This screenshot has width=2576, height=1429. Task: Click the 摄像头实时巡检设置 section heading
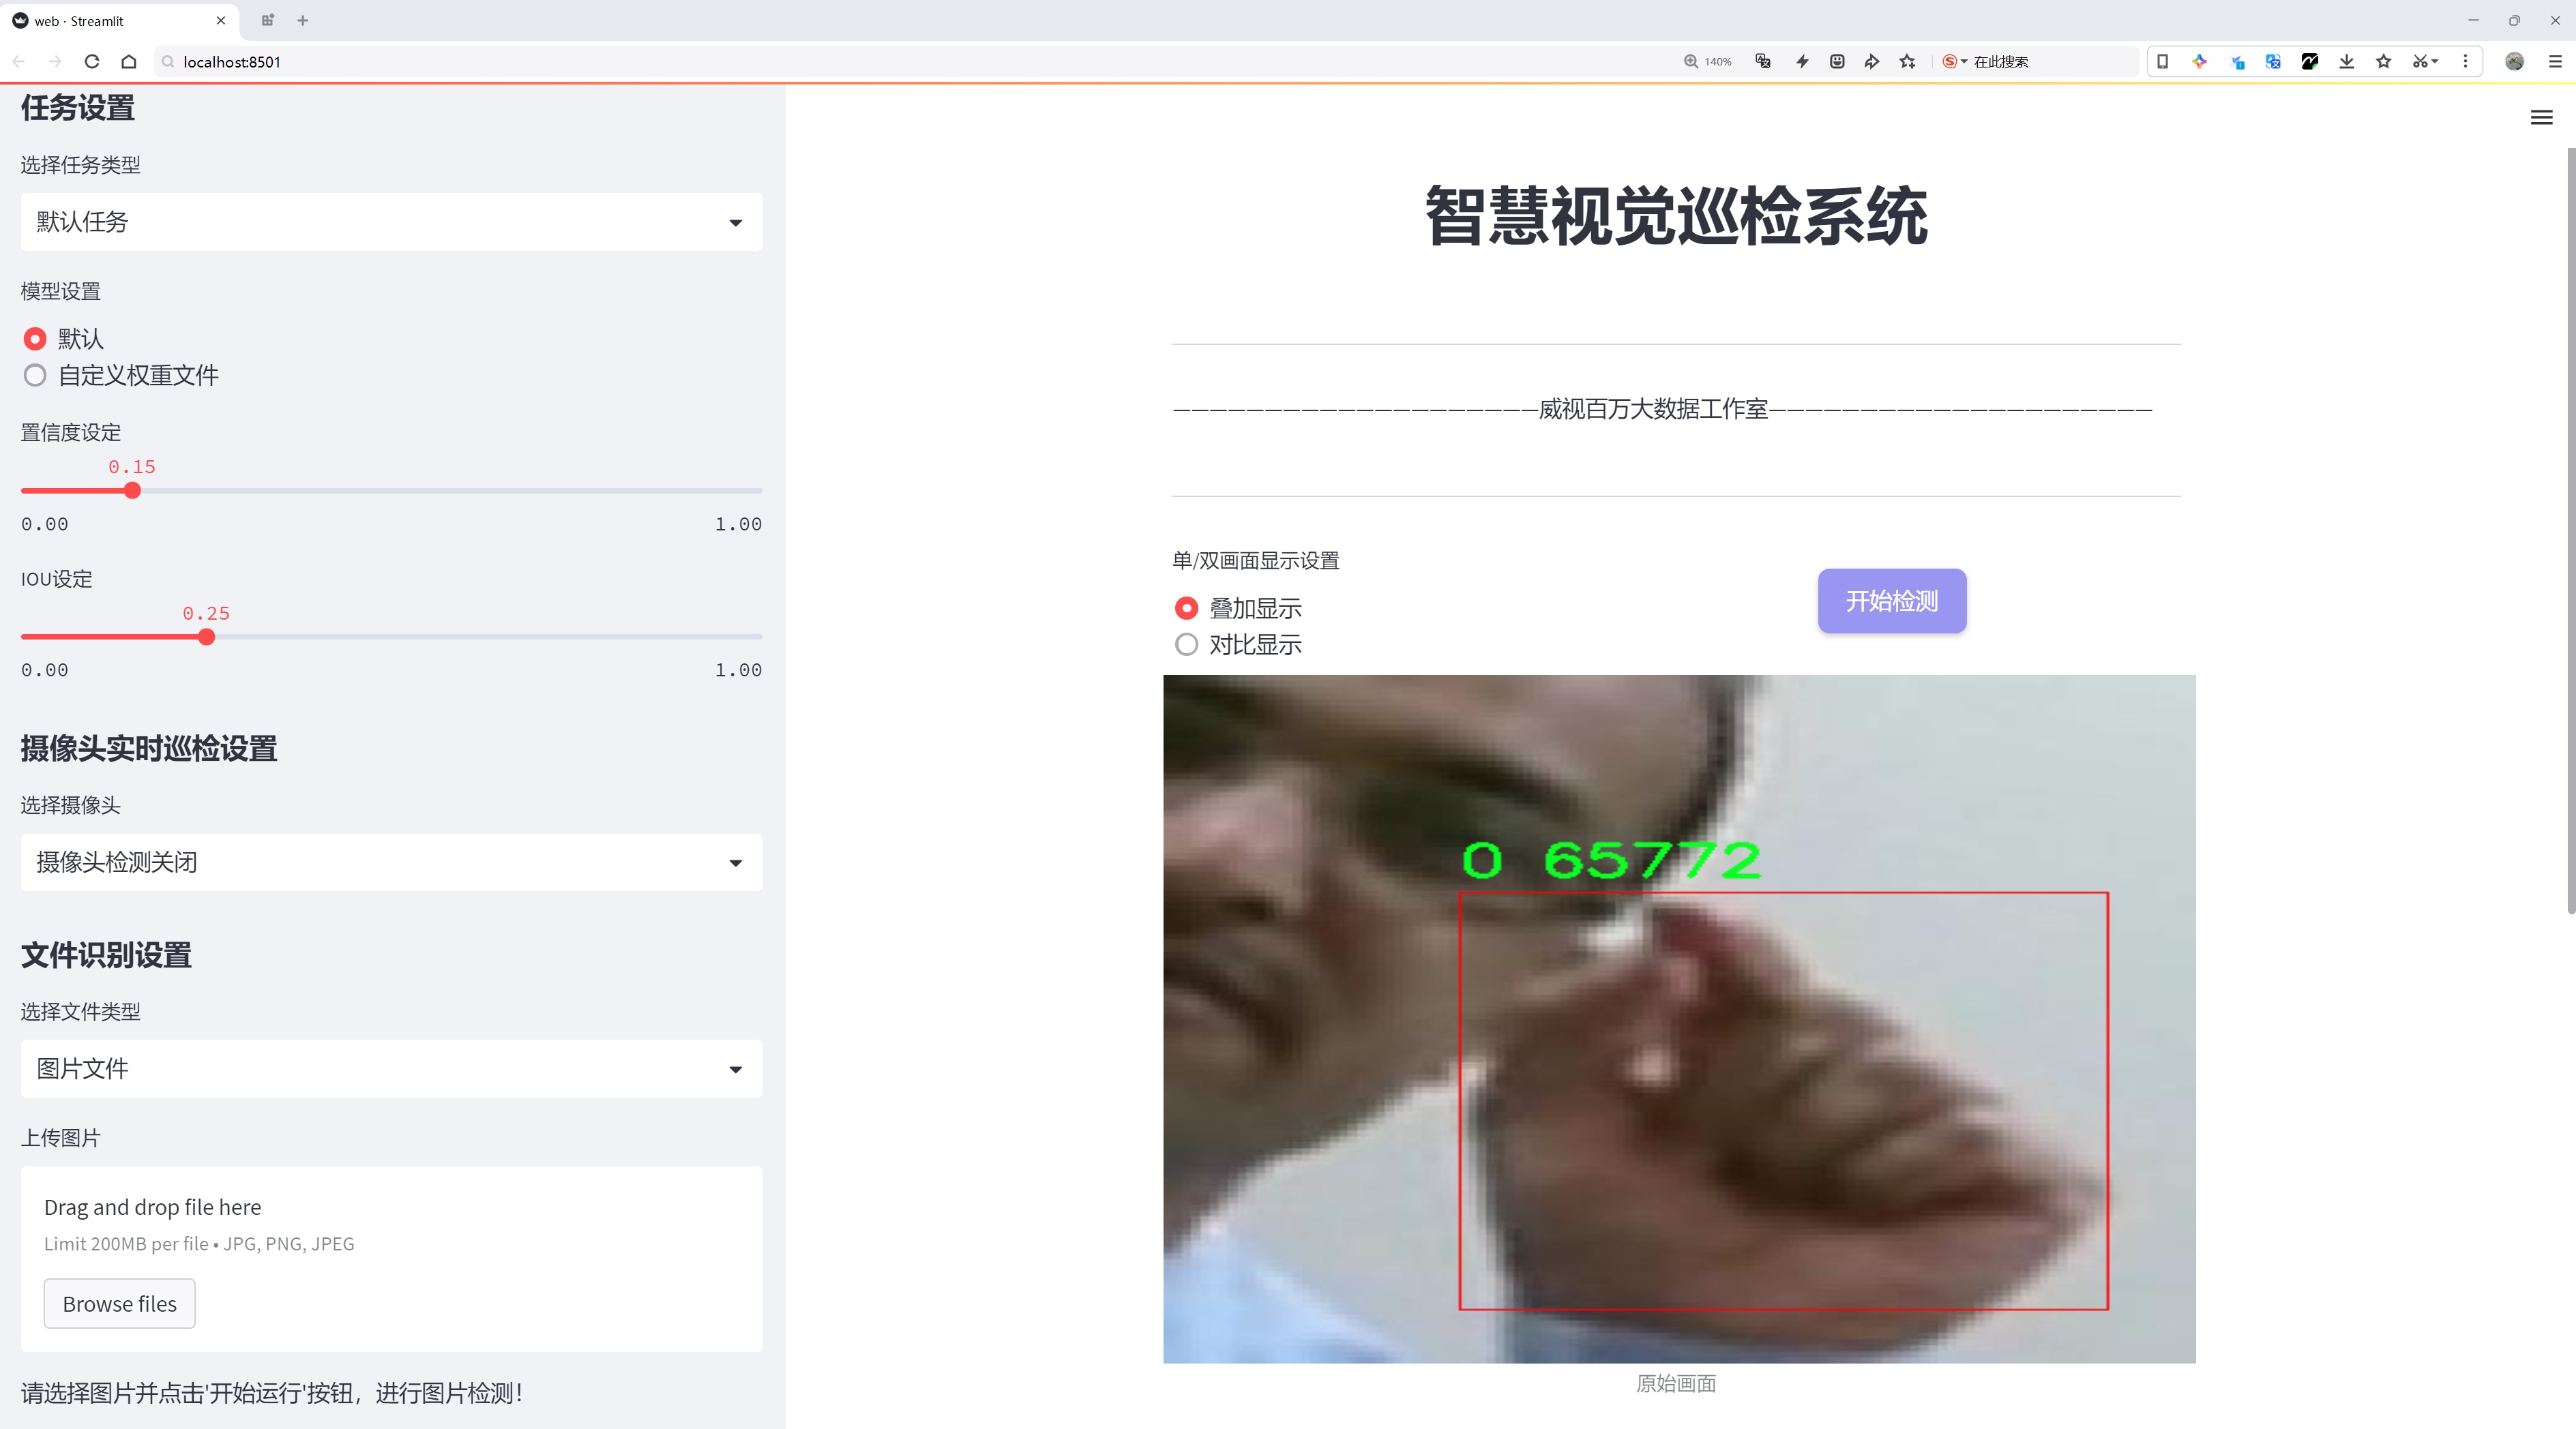(149, 749)
